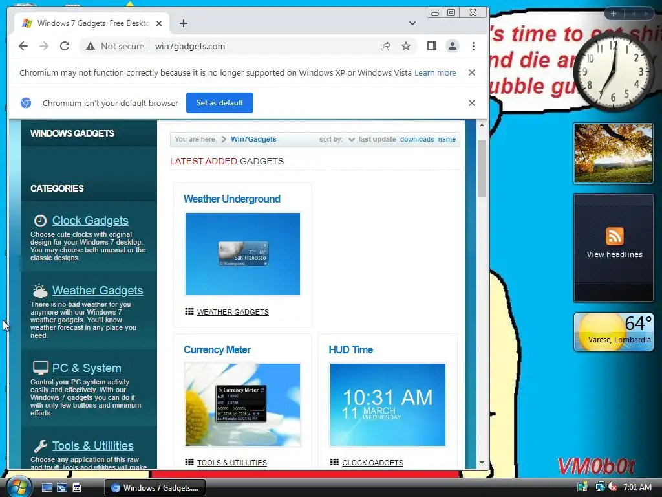Image resolution: width=662 pixels, height=497 pixels.
Task: Open the TOOLS & UTILITIES tag link
Action: click(232, 463)
